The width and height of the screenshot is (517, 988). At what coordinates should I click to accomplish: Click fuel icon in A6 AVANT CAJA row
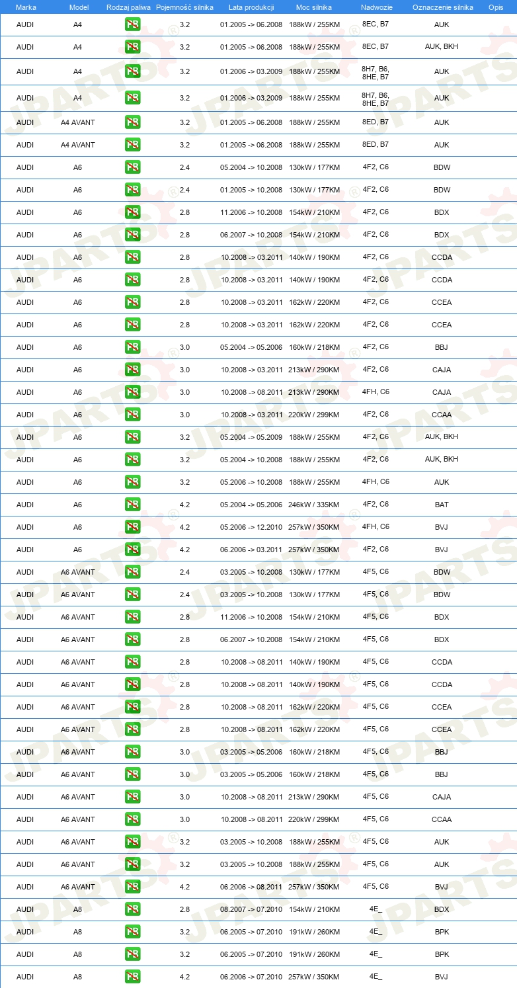pyautogui.click(x=132, y=797)
